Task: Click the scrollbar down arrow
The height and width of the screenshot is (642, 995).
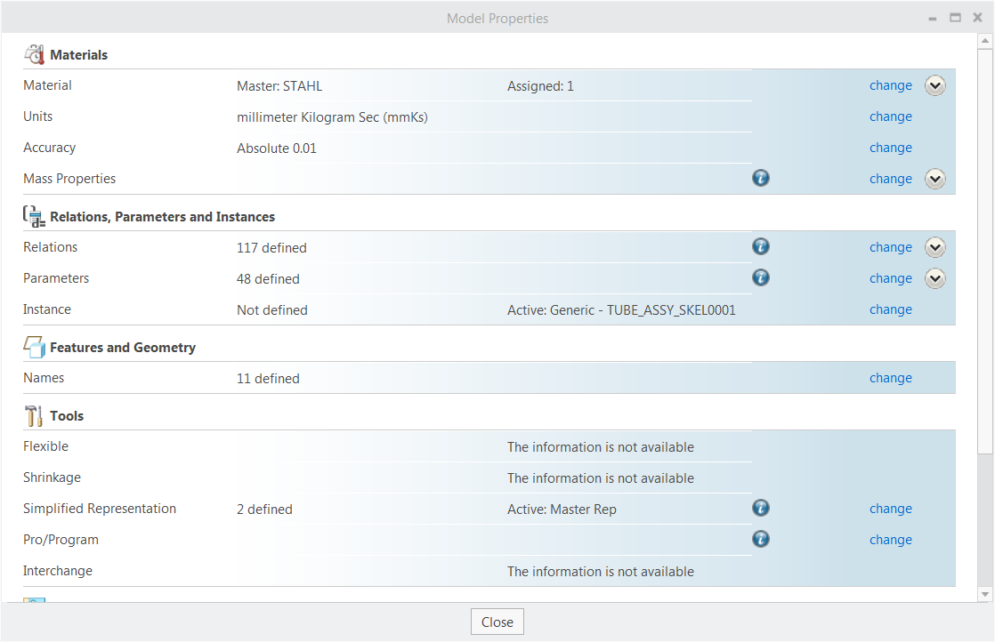Action: tap(984, 593)
